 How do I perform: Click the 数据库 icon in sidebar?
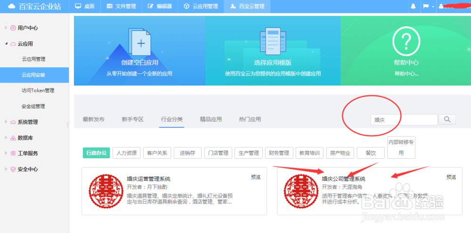coord(13,138)
